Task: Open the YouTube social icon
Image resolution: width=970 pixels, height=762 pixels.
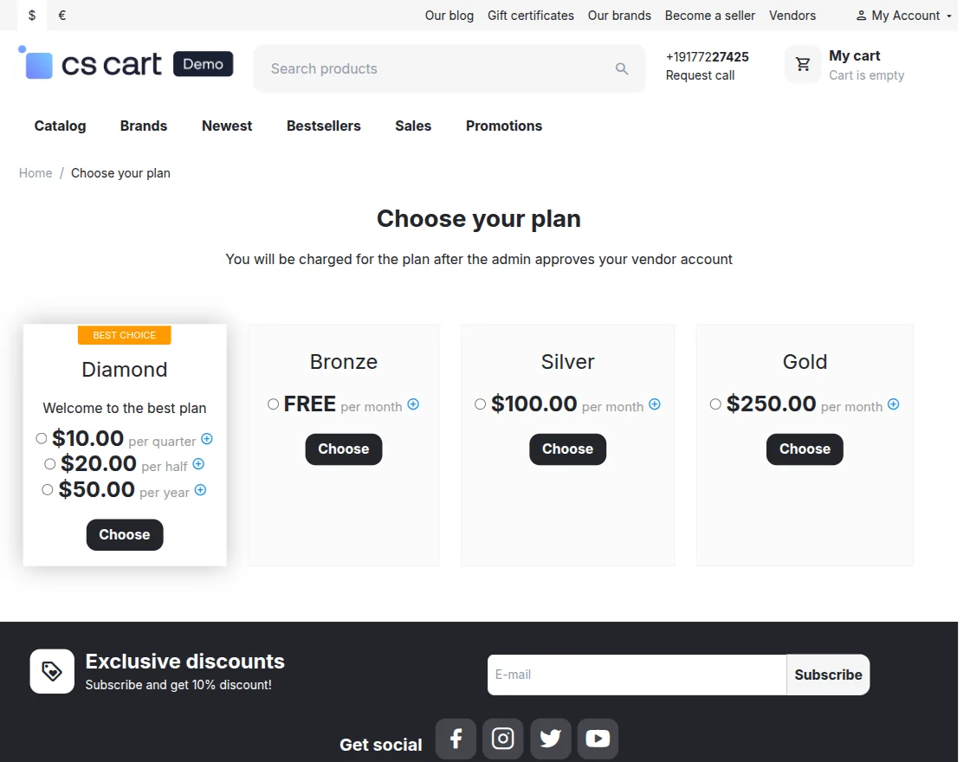Action: 598,739
